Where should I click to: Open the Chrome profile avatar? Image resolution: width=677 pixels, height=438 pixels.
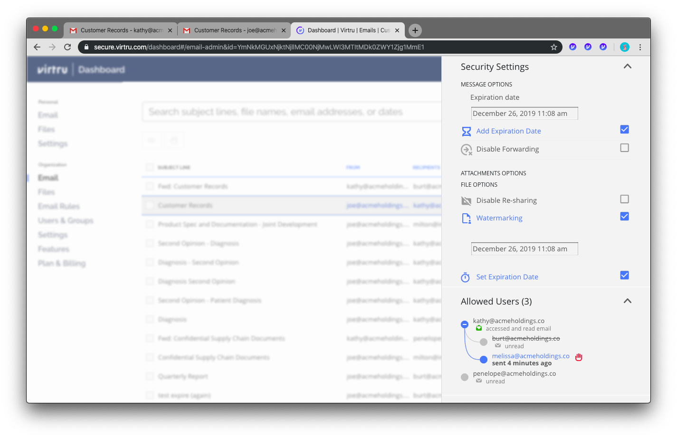coord(625,47)
